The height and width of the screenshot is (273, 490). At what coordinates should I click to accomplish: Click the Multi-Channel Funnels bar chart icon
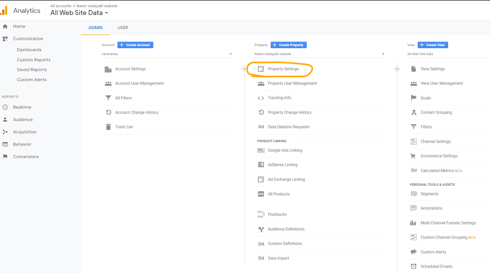(413, 223)
